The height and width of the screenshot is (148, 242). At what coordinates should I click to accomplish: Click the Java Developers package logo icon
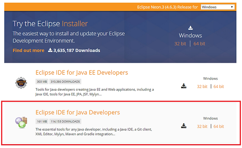coord(21,122)
